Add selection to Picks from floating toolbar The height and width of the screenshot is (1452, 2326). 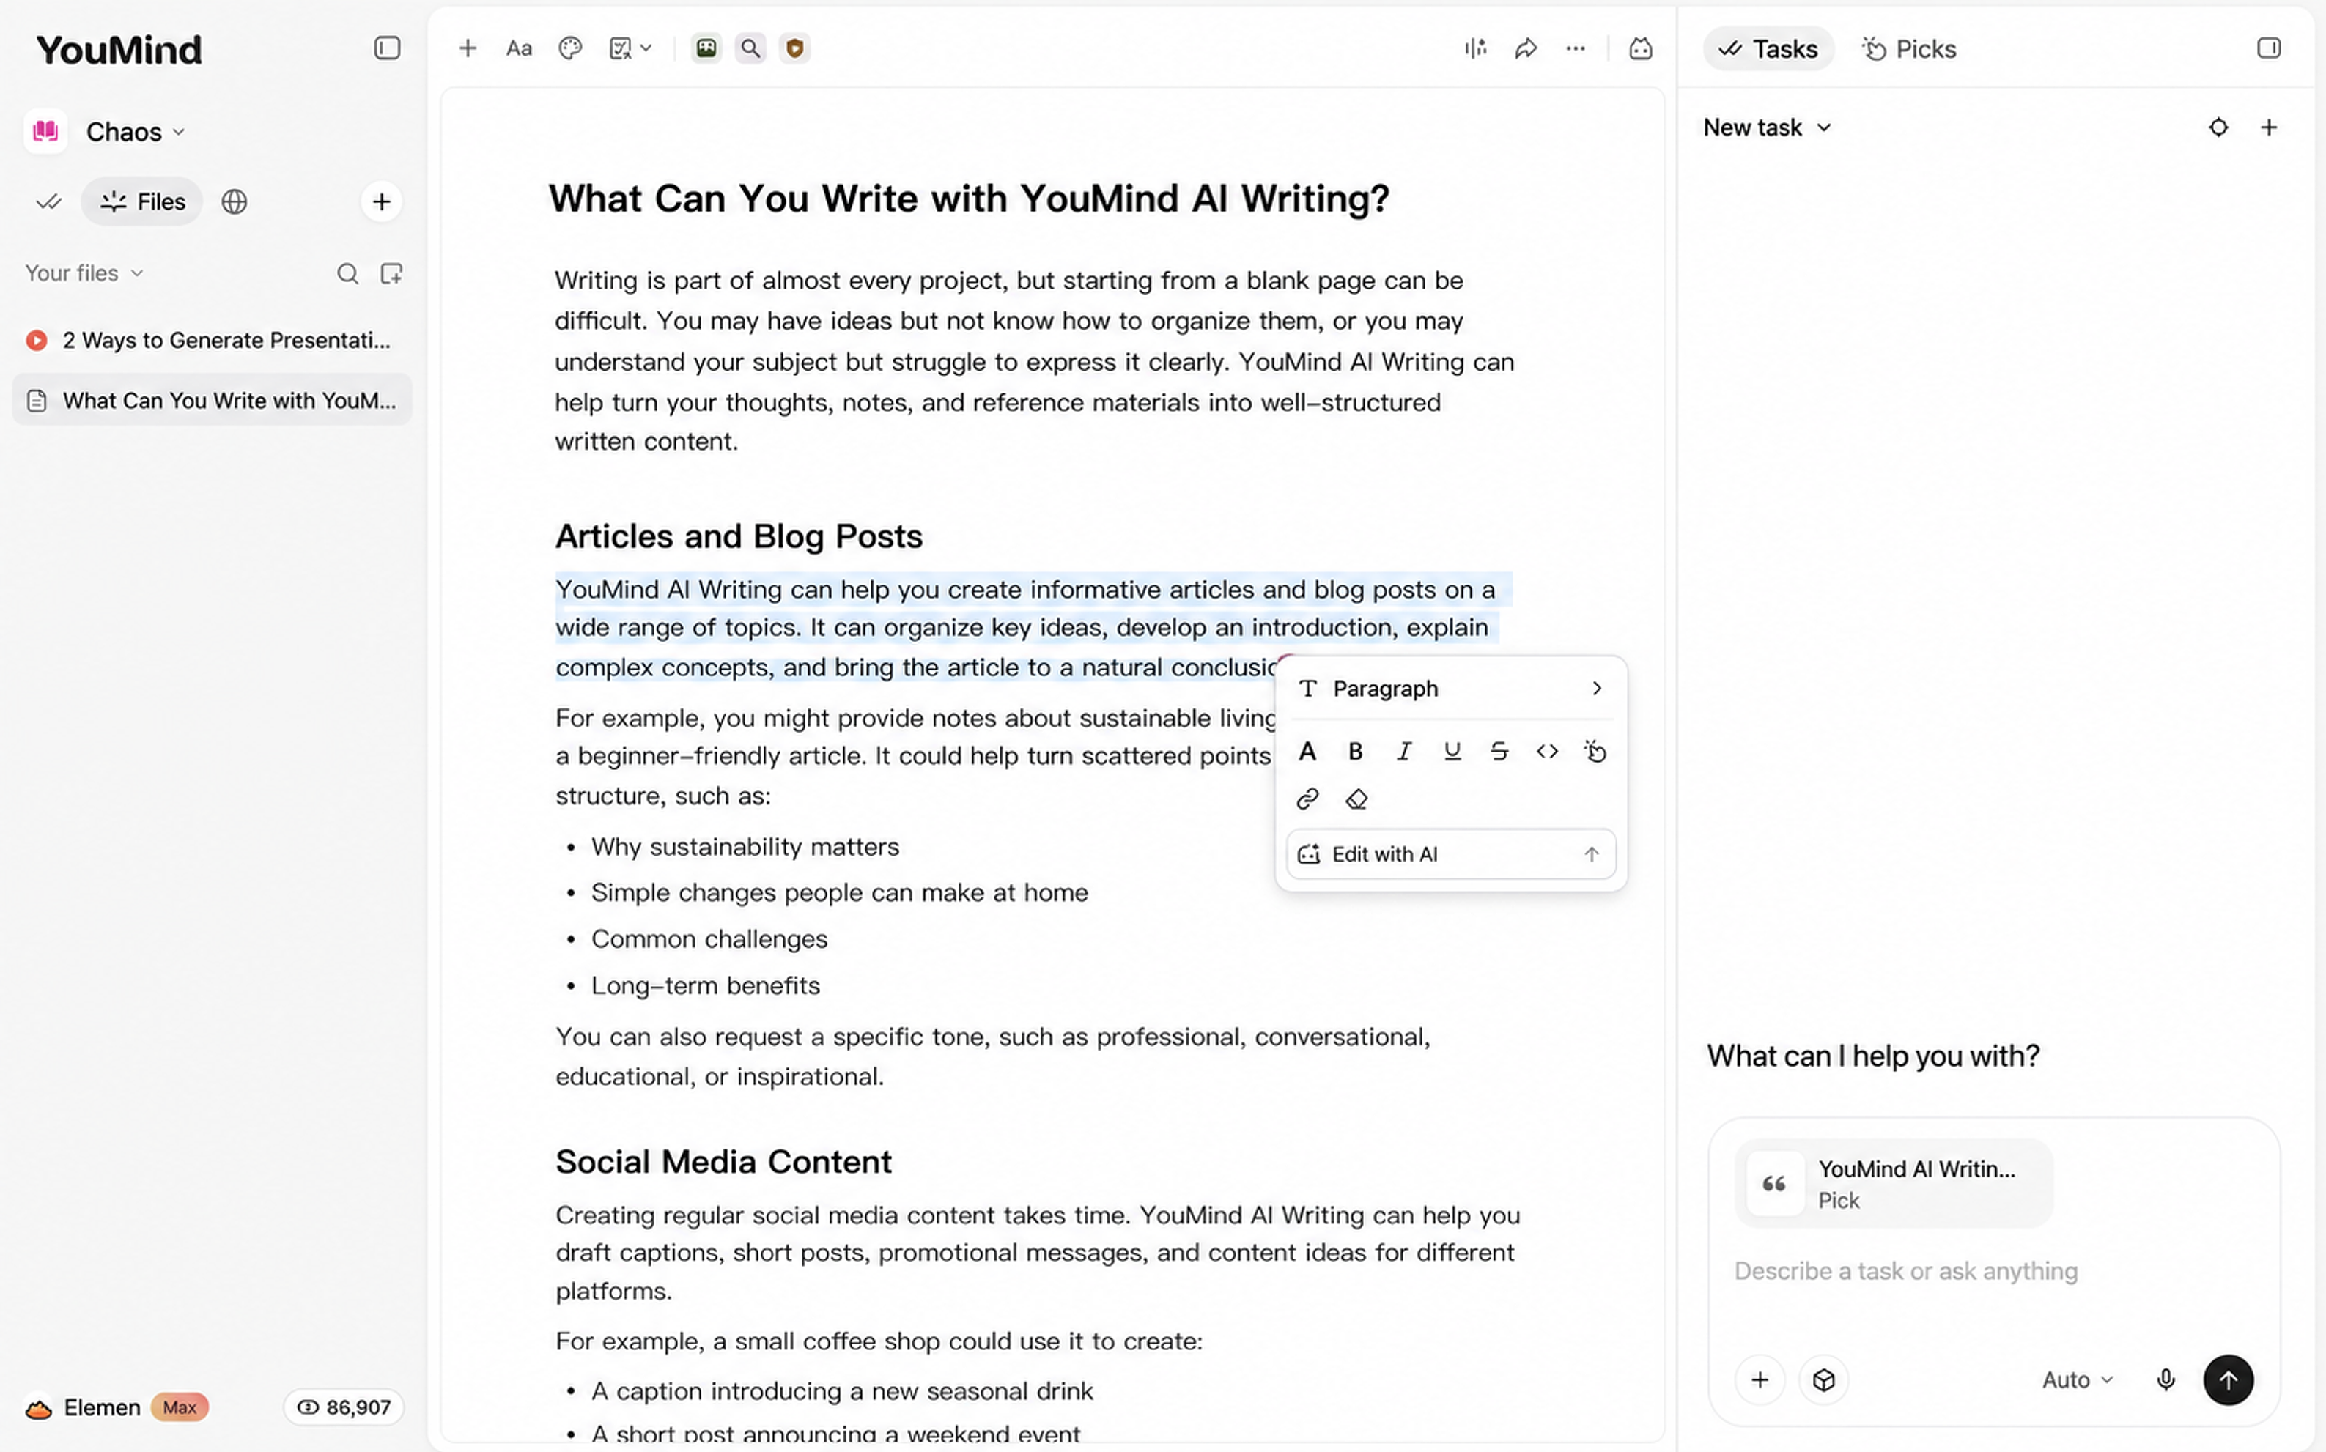click(x=1595, y=751)
